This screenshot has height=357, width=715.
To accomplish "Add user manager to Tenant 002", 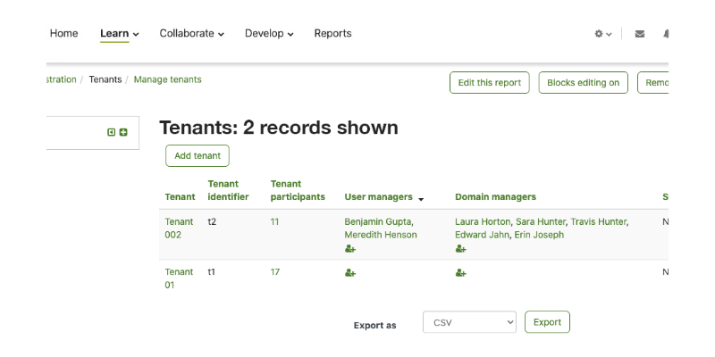I will click(349, 249).
